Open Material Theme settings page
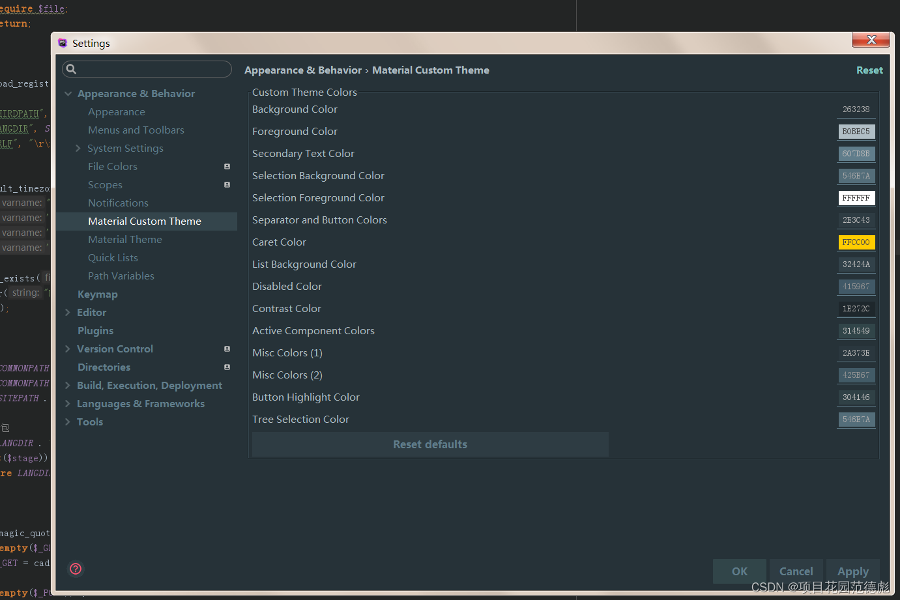 [125, 240]
